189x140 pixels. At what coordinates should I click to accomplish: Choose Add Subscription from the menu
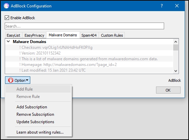[x=38, y=107]
